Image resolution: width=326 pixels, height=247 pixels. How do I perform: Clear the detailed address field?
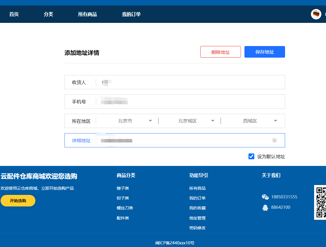(x=274, y=140)
